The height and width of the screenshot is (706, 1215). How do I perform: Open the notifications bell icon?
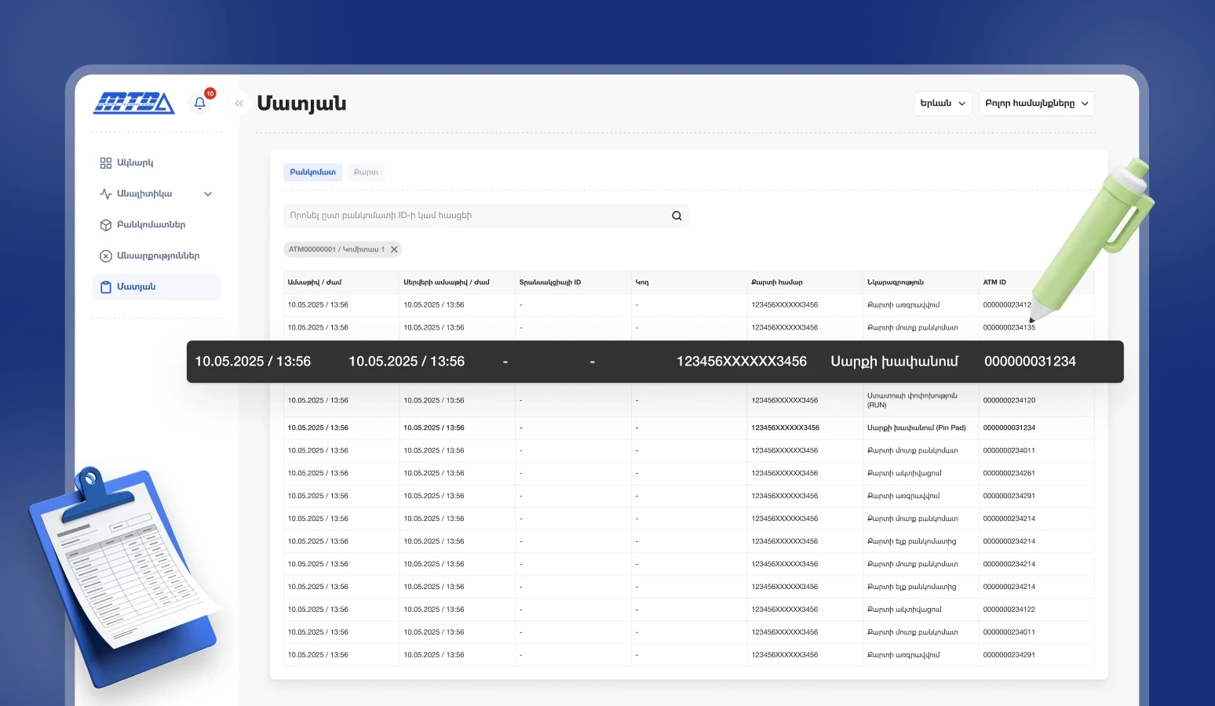pos(200,103)
